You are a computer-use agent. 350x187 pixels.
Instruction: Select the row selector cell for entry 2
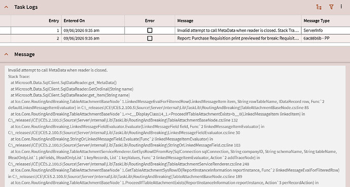pyautogui.click(x=6, y=39)
